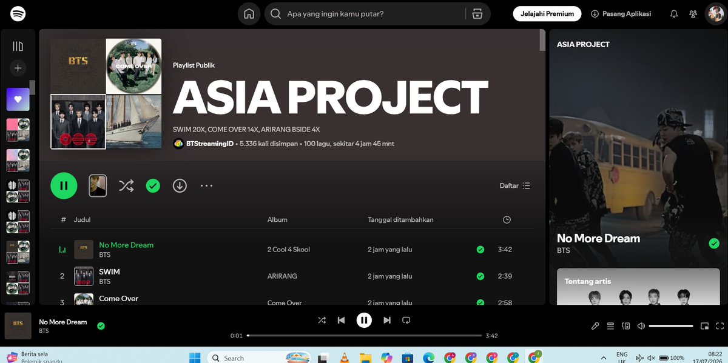Screen dimensions: 728x363
Task: Skip to the next track
Action: click(x=387, y=320)
